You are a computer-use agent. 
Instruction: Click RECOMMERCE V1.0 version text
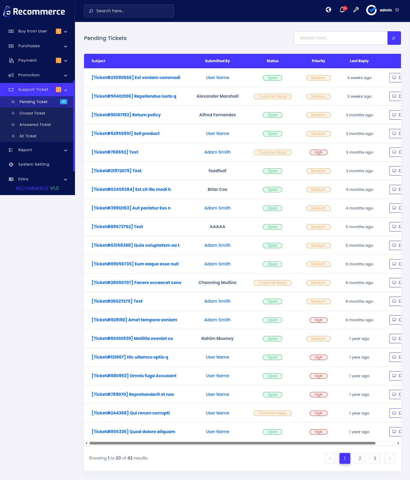[x=37, y=188]
